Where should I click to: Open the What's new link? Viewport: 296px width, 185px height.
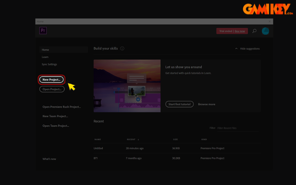pos(49,159)
